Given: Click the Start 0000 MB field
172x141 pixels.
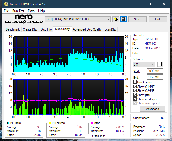Looking at the screenshot, I should pyautogui.click(x=155, y=71).
